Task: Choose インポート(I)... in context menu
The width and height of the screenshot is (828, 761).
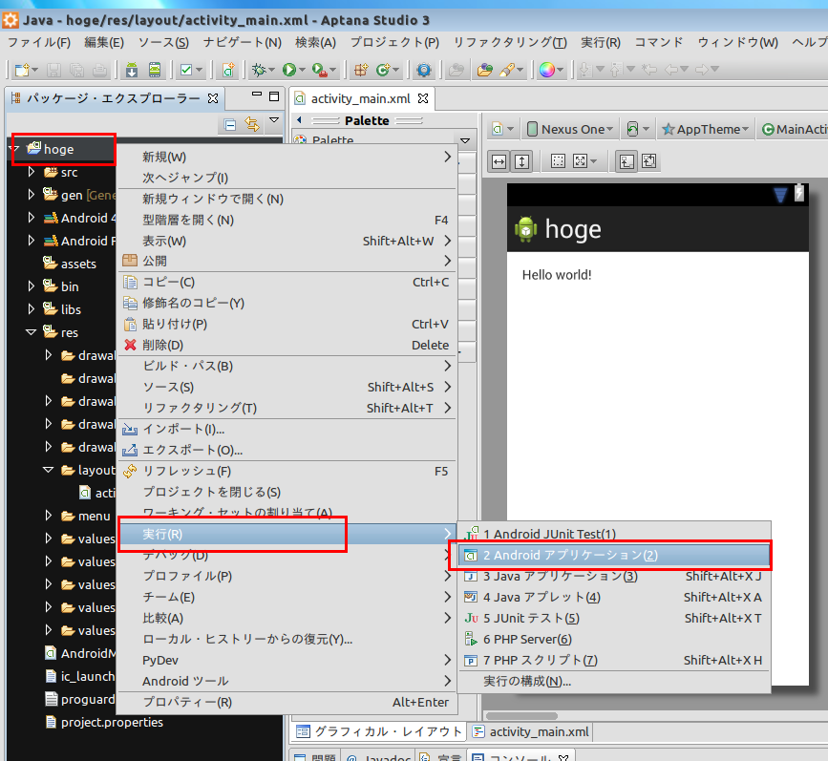Action: 287,429
